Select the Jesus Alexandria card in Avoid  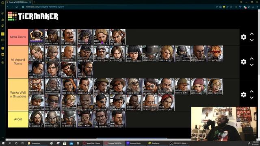37,119
